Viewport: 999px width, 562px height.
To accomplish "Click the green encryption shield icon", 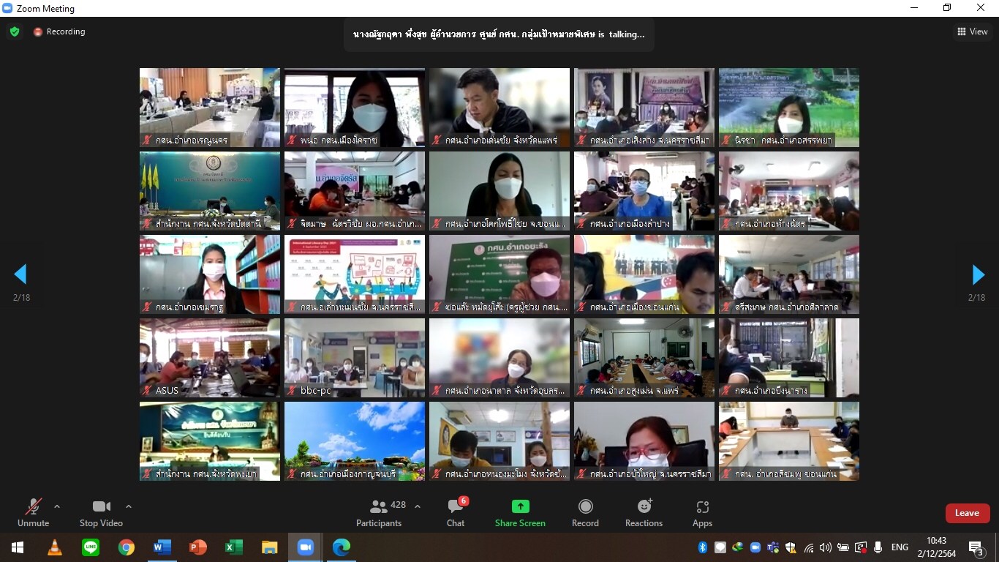I will pos(14,31).
